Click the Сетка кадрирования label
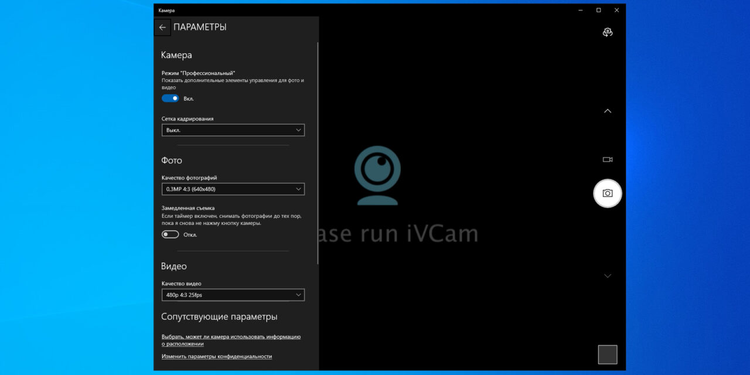This screenshot has height=375, width=750. click(187, 119)
